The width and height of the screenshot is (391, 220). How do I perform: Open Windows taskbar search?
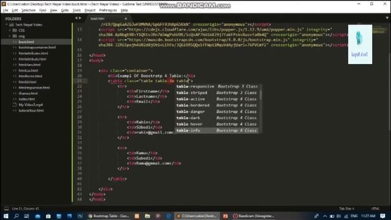[16, 216]
